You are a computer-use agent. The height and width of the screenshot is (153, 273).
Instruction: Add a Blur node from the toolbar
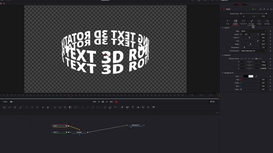(48, 108)
